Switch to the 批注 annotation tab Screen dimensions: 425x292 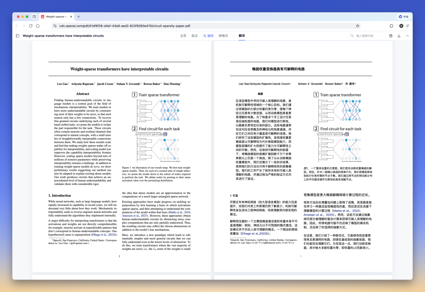(194, 36)
